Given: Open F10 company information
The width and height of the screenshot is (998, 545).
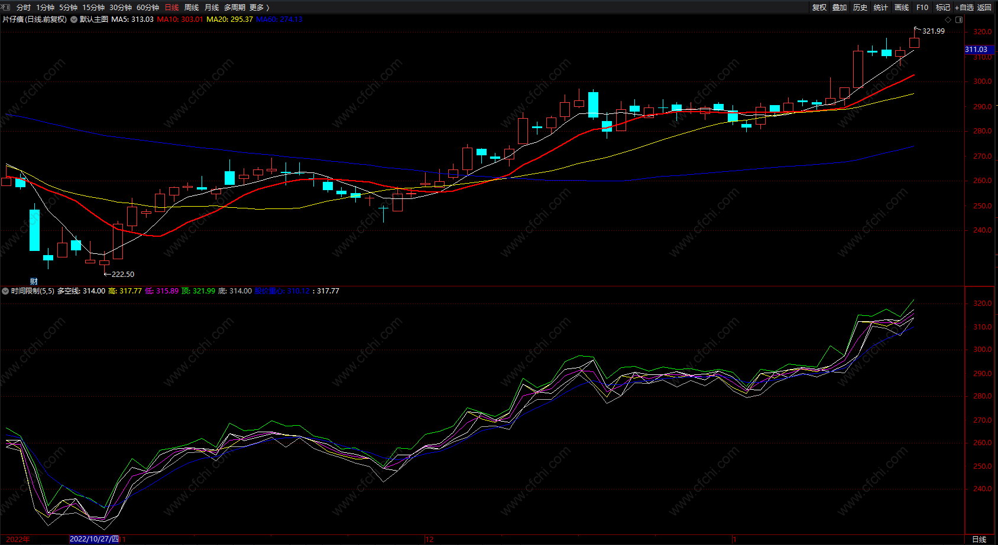Looking at the screenshot, I should click(922, 8).
